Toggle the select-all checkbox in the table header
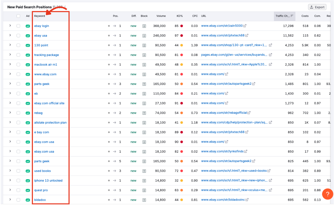The width and height of the screenshot is (334, 206). click(18, 16)
